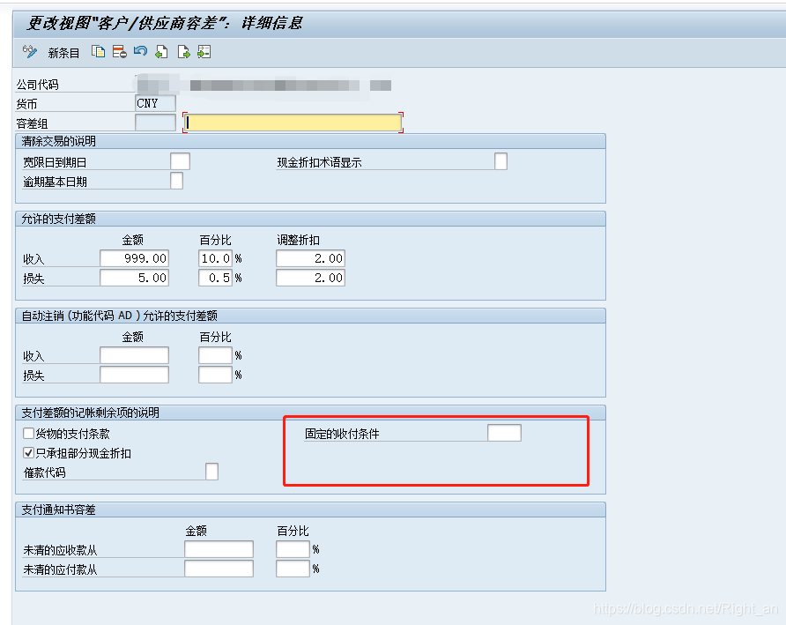
Task: Click the 损失 amount field showing 5.00
Action: 134,278
